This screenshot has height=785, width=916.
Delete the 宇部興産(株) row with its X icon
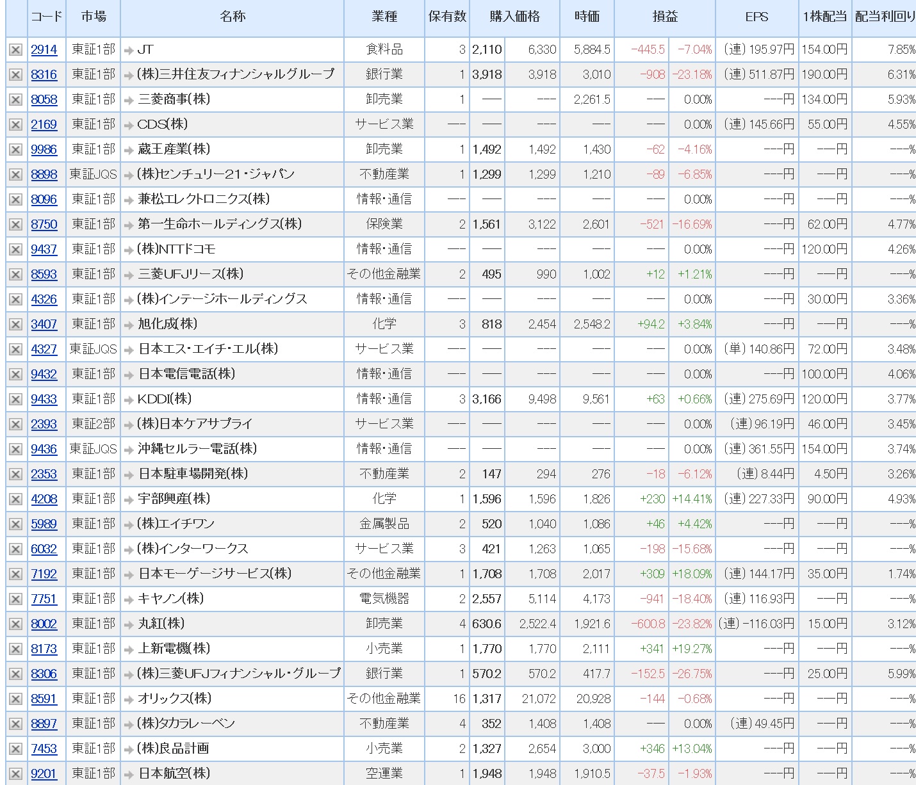point(16,499)
